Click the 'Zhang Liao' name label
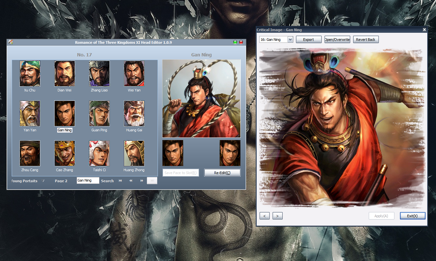 coord(99,90)
